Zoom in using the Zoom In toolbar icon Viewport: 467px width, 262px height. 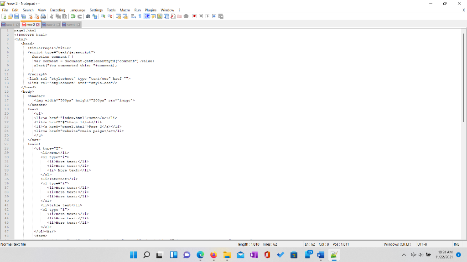pyautogui.click(x=103, y=16)
